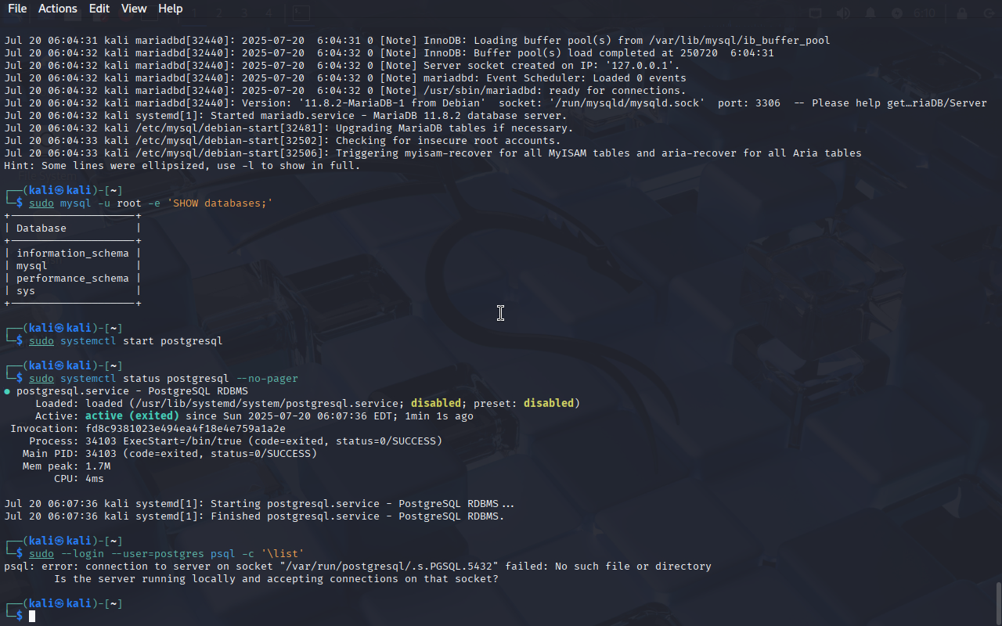This screenshot has height=626, width=1002.
Task: Click the 'port: 3306' text
Action: [749, 103]
